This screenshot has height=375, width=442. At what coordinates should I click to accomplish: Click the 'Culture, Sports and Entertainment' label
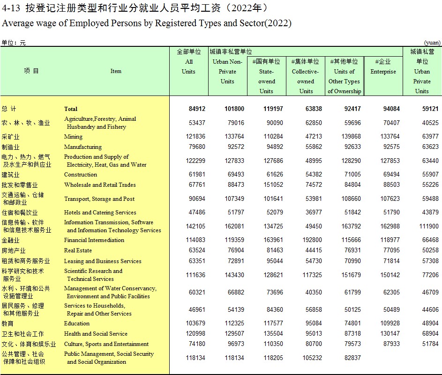106,344
